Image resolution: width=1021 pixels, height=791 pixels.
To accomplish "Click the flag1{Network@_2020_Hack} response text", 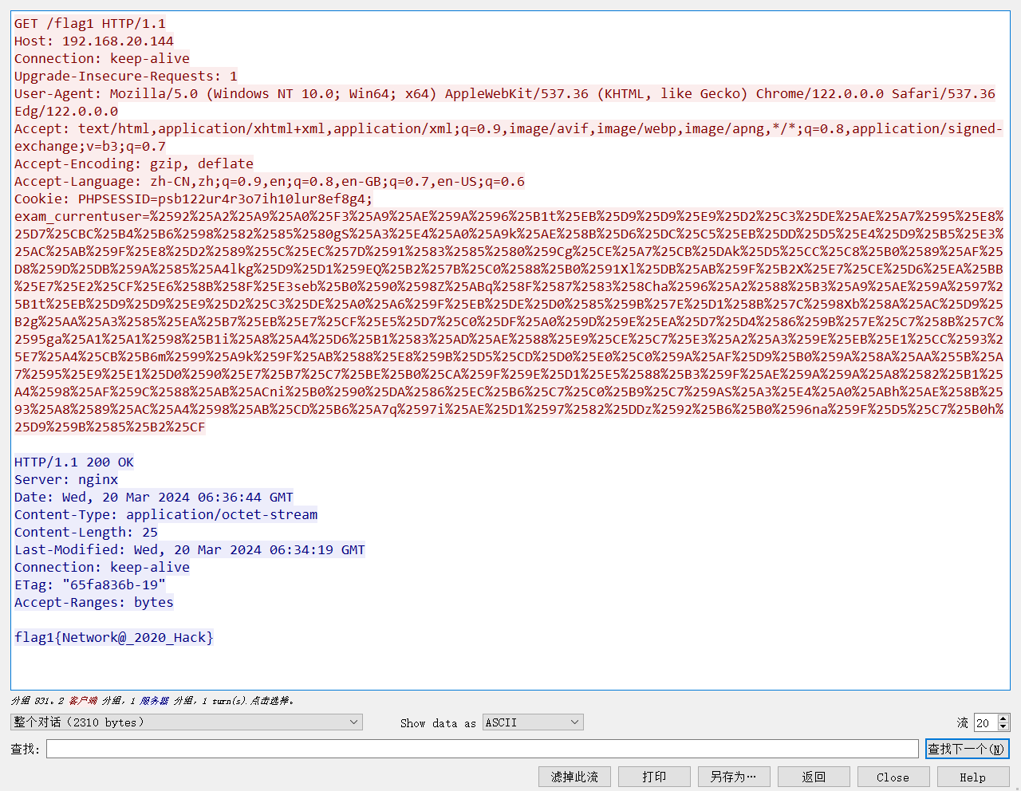I will (x=114, y=638).
